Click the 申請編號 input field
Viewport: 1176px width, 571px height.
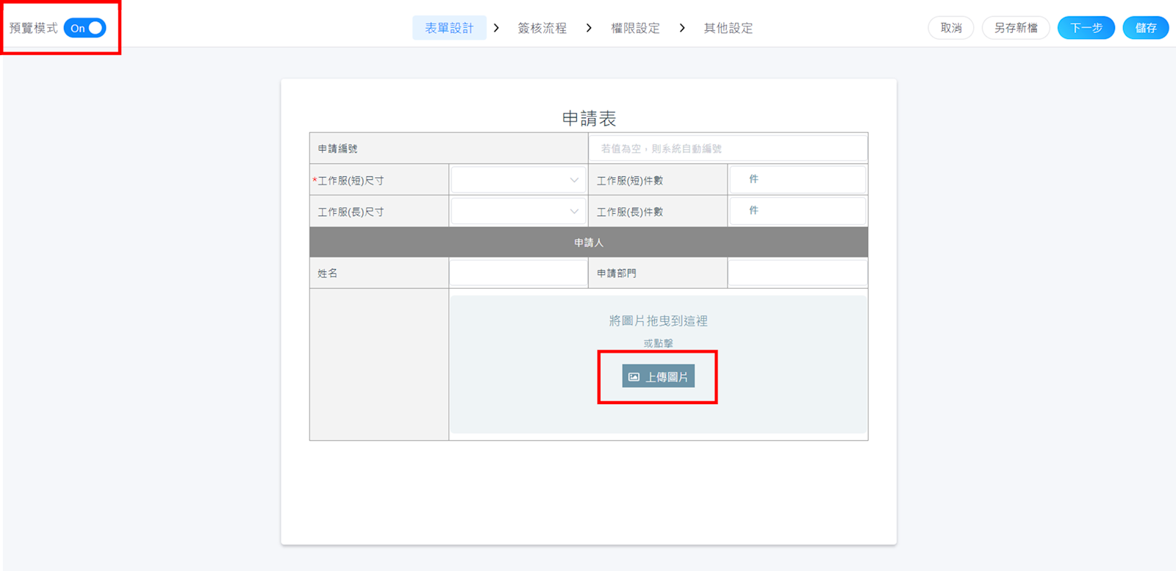tap(728, 148)
